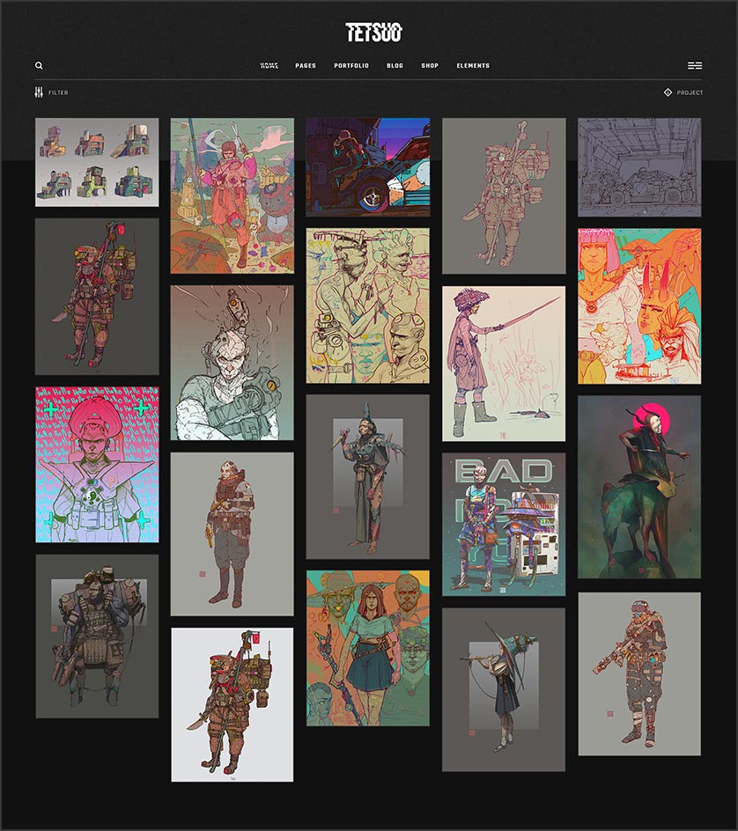The width and height of the screenshot is (738, 831).
Task: Open the pink-haired girl with green crosses artwork
Action: tap(97, 464)
